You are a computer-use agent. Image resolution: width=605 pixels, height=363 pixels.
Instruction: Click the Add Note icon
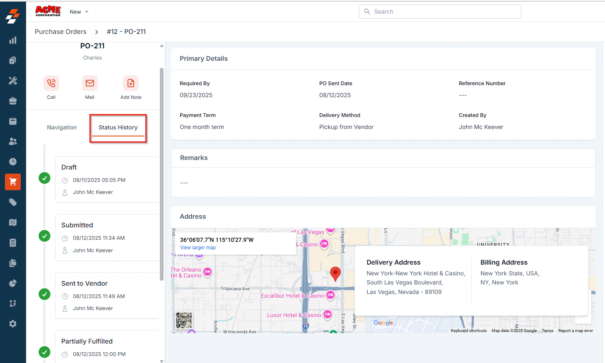[131, 83]
